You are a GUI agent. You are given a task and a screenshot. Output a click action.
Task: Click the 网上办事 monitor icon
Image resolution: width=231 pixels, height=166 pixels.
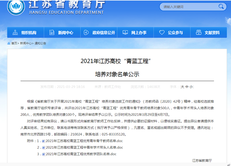point(125,32)
